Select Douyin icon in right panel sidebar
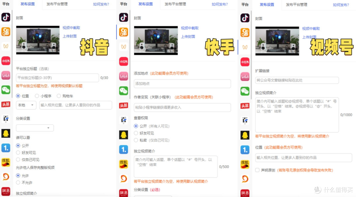 tap(245, 18)
